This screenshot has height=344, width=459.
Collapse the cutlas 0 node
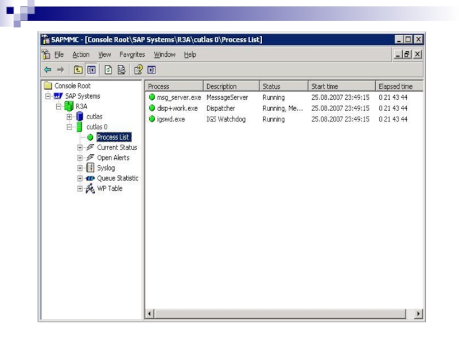point(69,127)
